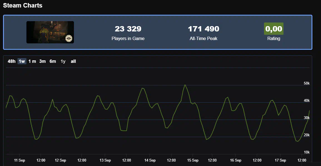Image resolution: width=321 pixels, height=166 pixels.
Task: Click the 50k axis label
Action: tap(306, 83)
